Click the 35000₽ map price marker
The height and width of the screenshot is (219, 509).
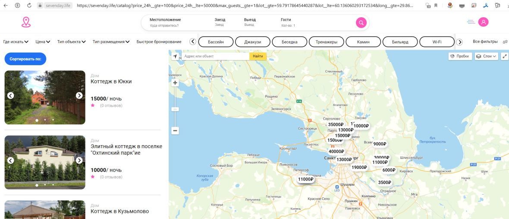336,124
